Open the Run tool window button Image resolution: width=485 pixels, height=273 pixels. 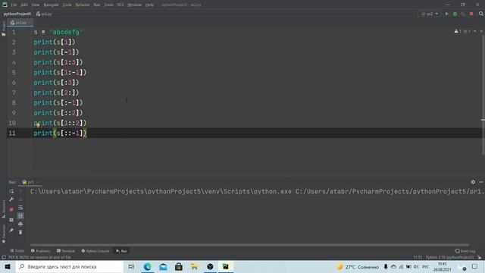click(121, 251)
